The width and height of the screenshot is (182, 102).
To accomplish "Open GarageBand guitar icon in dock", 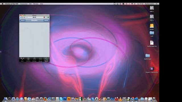I will (100, 99).
